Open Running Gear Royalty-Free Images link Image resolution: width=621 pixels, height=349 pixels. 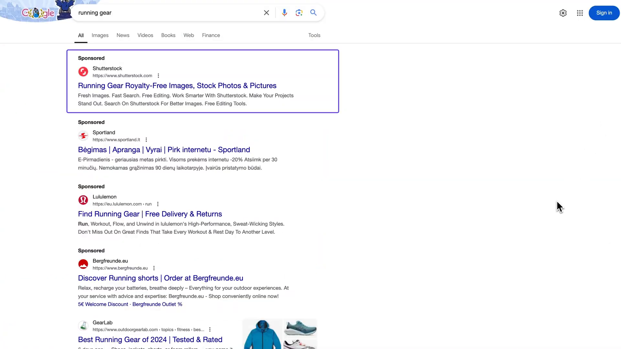(177, 86)
